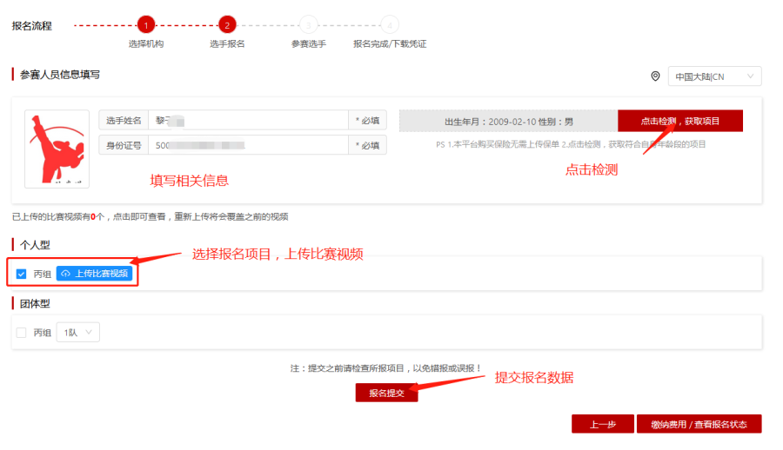783x450 pixels.
Task: Uncheck the 个人型 丙组 checkbox
Action: 21,274
